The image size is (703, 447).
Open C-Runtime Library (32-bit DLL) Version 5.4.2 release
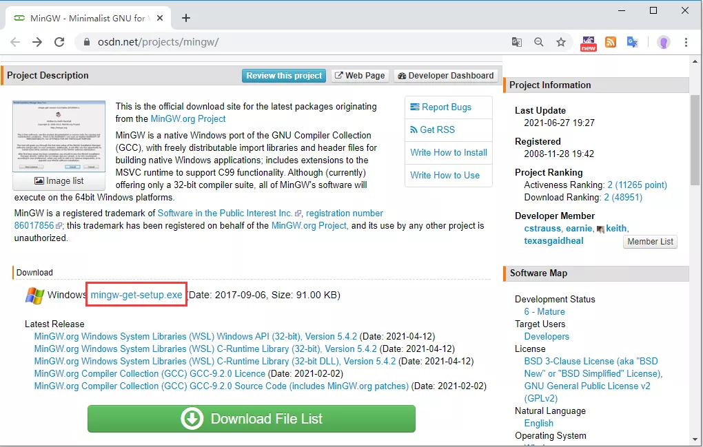pos(215,361)
